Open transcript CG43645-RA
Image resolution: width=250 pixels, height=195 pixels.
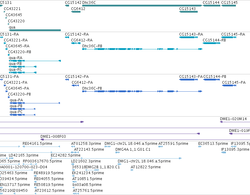pyautogui.click(x=18, y=46)
